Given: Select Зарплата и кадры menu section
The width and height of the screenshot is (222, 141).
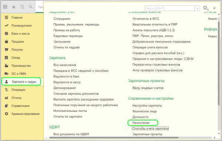Looking at the screenshot, I should [21, 82].
